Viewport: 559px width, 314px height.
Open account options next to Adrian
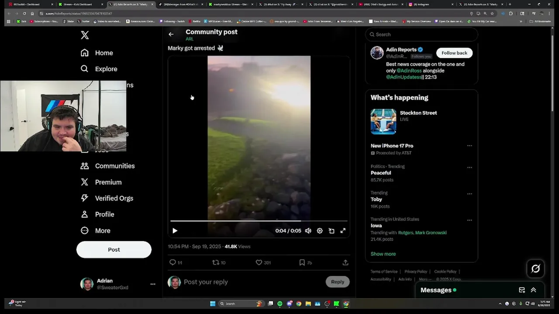(x=153, y=284)
